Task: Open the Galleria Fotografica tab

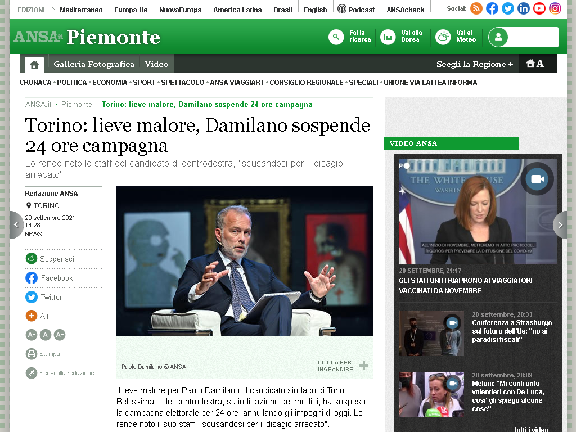Action: [x=94, y=64]
